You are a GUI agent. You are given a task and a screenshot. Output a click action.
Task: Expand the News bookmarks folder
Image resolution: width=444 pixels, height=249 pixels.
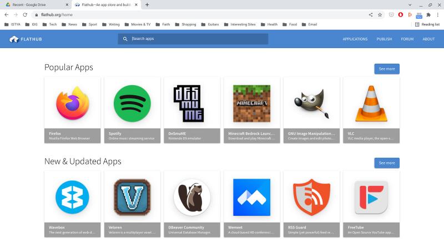[x=69, y=24]
